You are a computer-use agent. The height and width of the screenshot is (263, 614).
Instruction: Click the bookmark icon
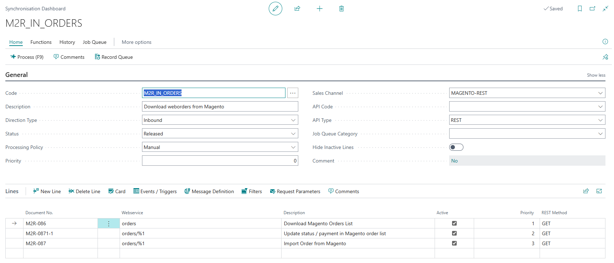tap(580, 9)
